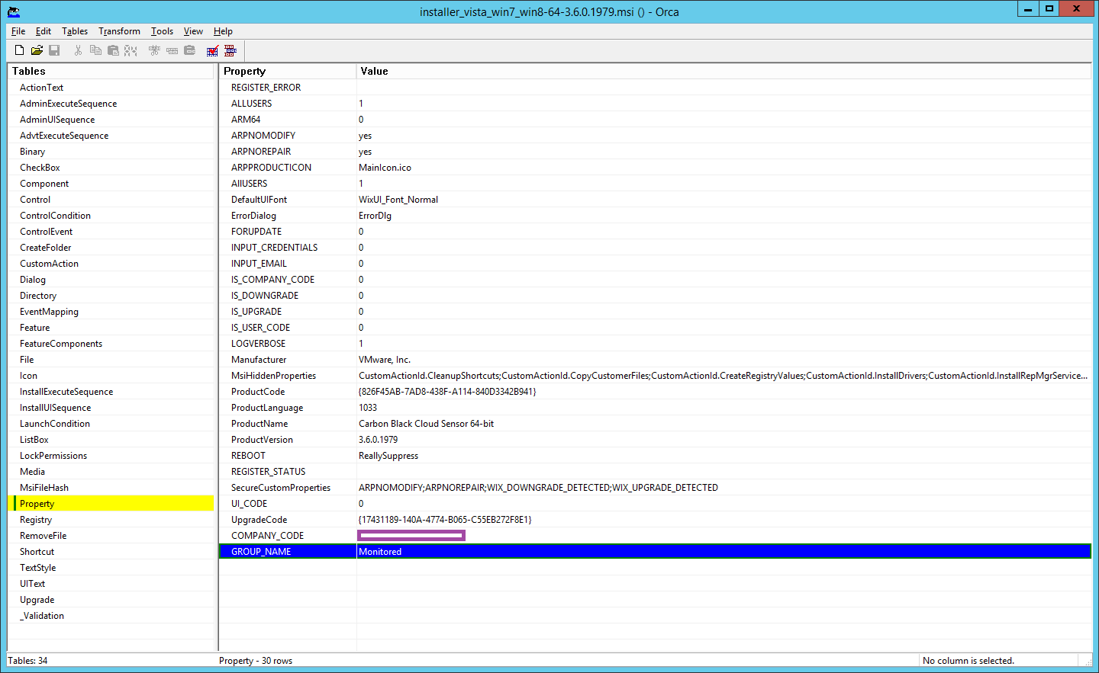Click the Paste Row toolbar icon
Viewport: 1099px width, 673px height.
tap(189, 50)
